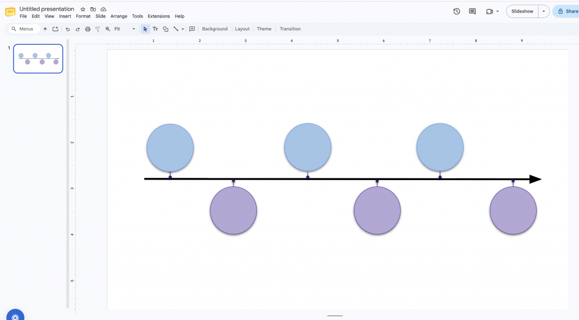The width and height of the screenshot is (579, 320).
Task: Select the middle purple circle
Action: tap(377, 211)
